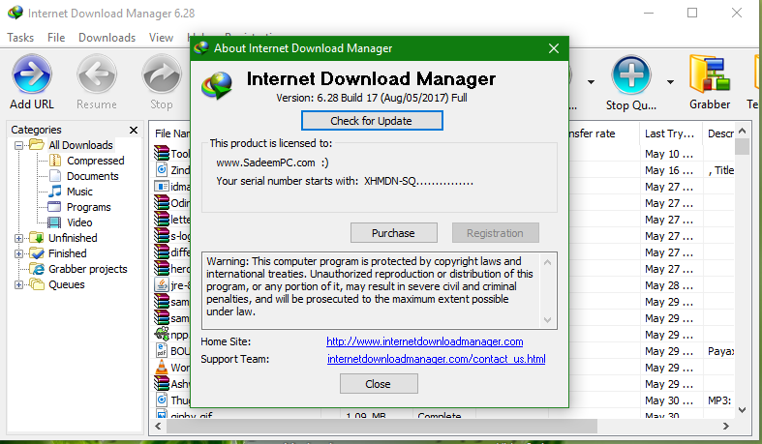Click the 'May 16' last try cell

click(x=669, y=170)
